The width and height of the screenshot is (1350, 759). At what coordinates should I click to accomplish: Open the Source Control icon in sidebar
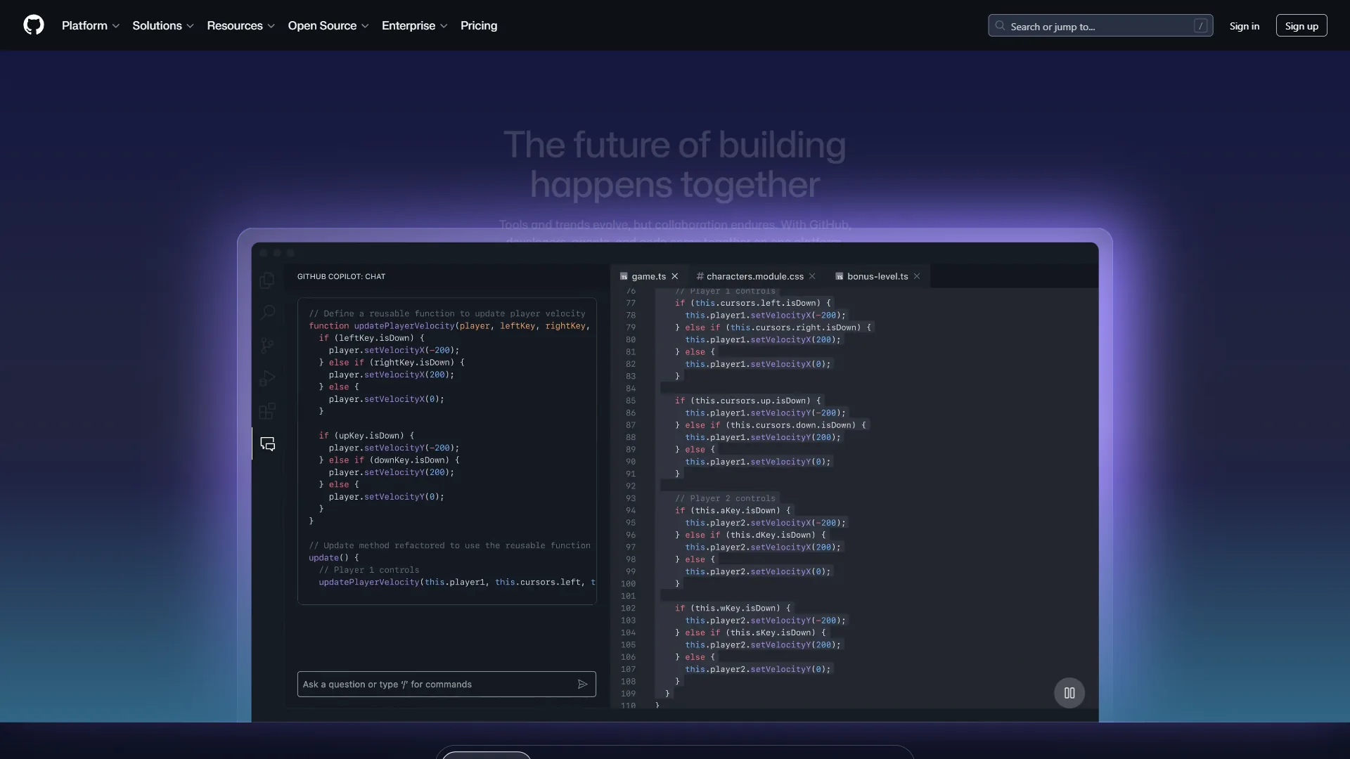click(x=267, y=345)
